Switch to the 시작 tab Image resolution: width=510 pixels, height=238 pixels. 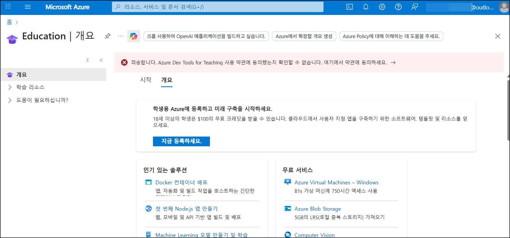(145, 80)
